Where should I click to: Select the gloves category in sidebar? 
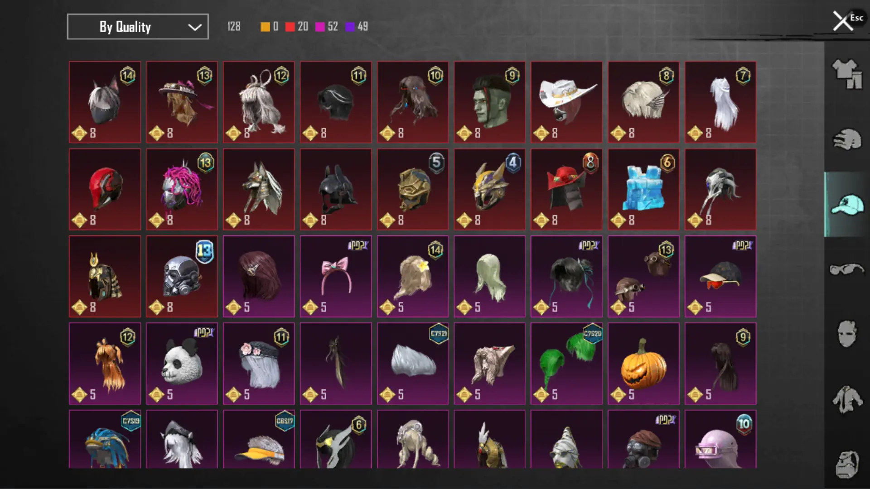point(847,139)
